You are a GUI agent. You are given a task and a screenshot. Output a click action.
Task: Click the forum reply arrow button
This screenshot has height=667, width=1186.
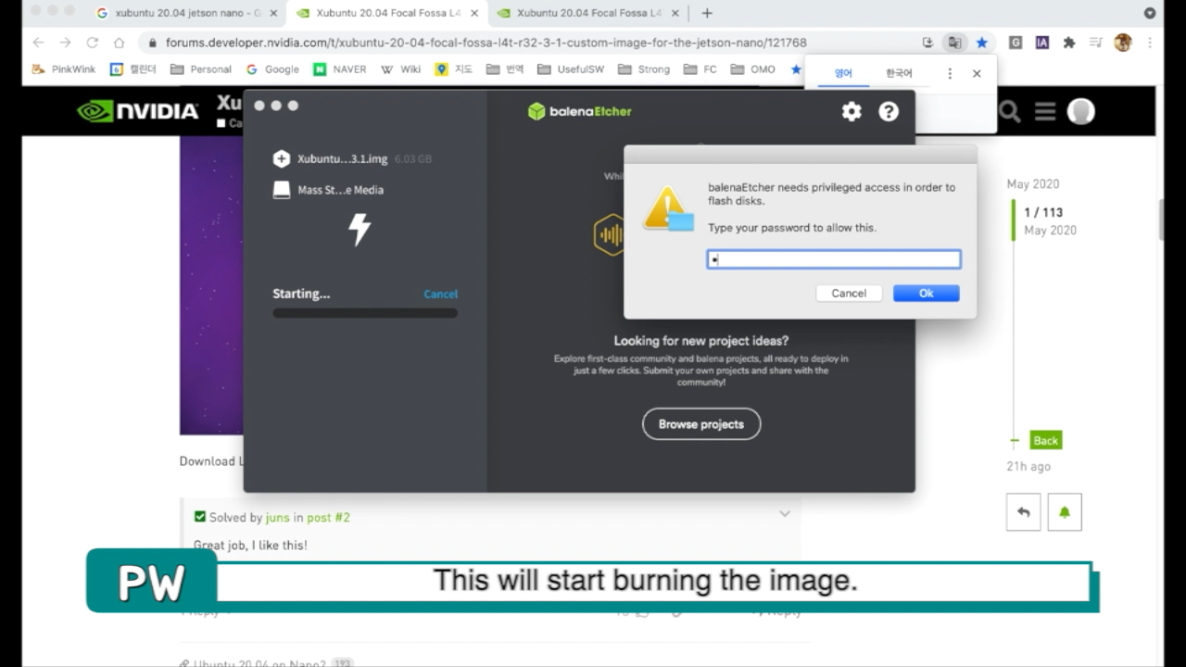point(1024,512)
